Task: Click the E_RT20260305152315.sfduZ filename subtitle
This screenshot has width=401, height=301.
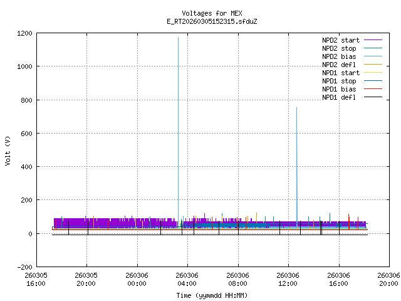Action: [212, 21]
